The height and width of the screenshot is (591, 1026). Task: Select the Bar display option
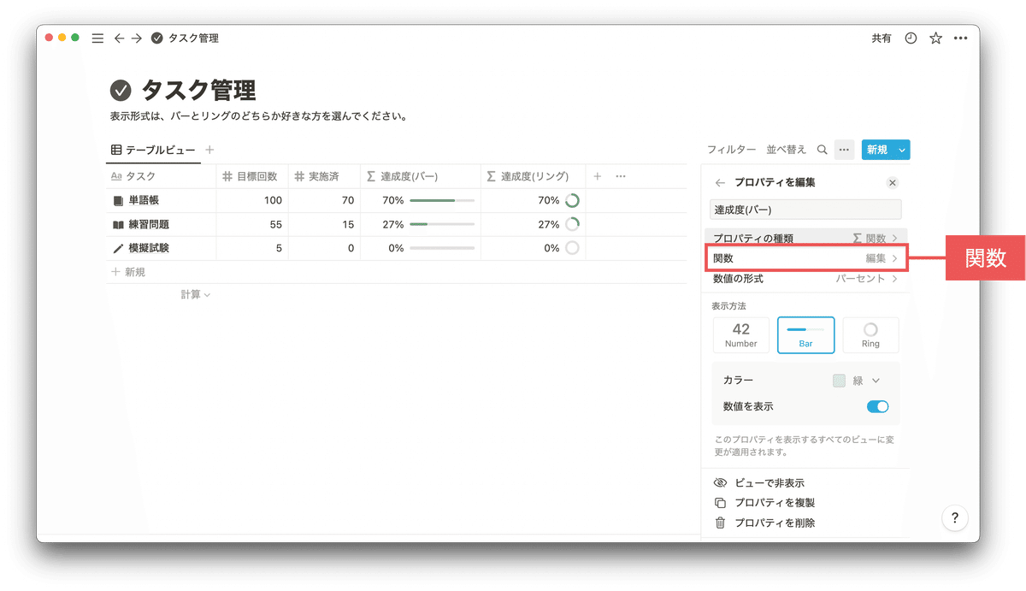[805, 334]
